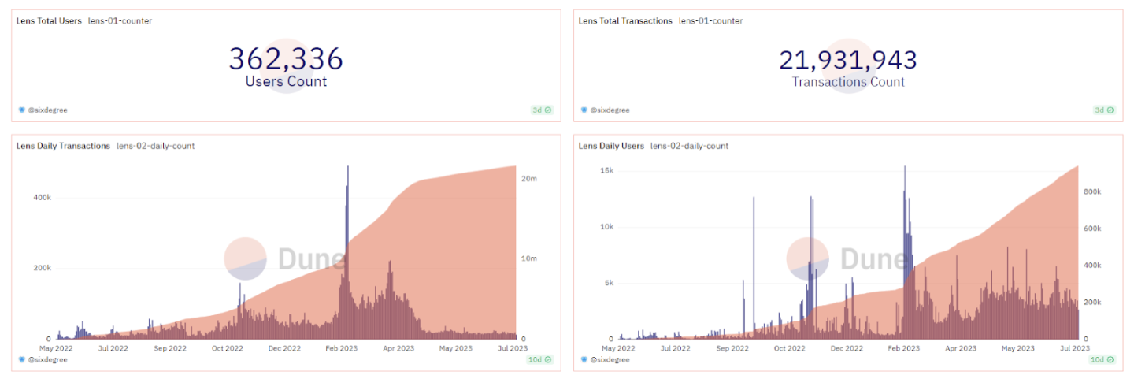Click the 10d refresh badge under Daily Users chart
1134x379 pixels.
coord(1102,359)
